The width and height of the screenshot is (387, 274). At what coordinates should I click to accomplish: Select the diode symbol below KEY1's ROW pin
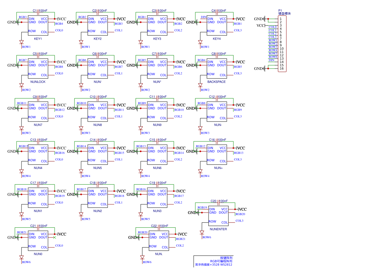[x=22, y=42]
